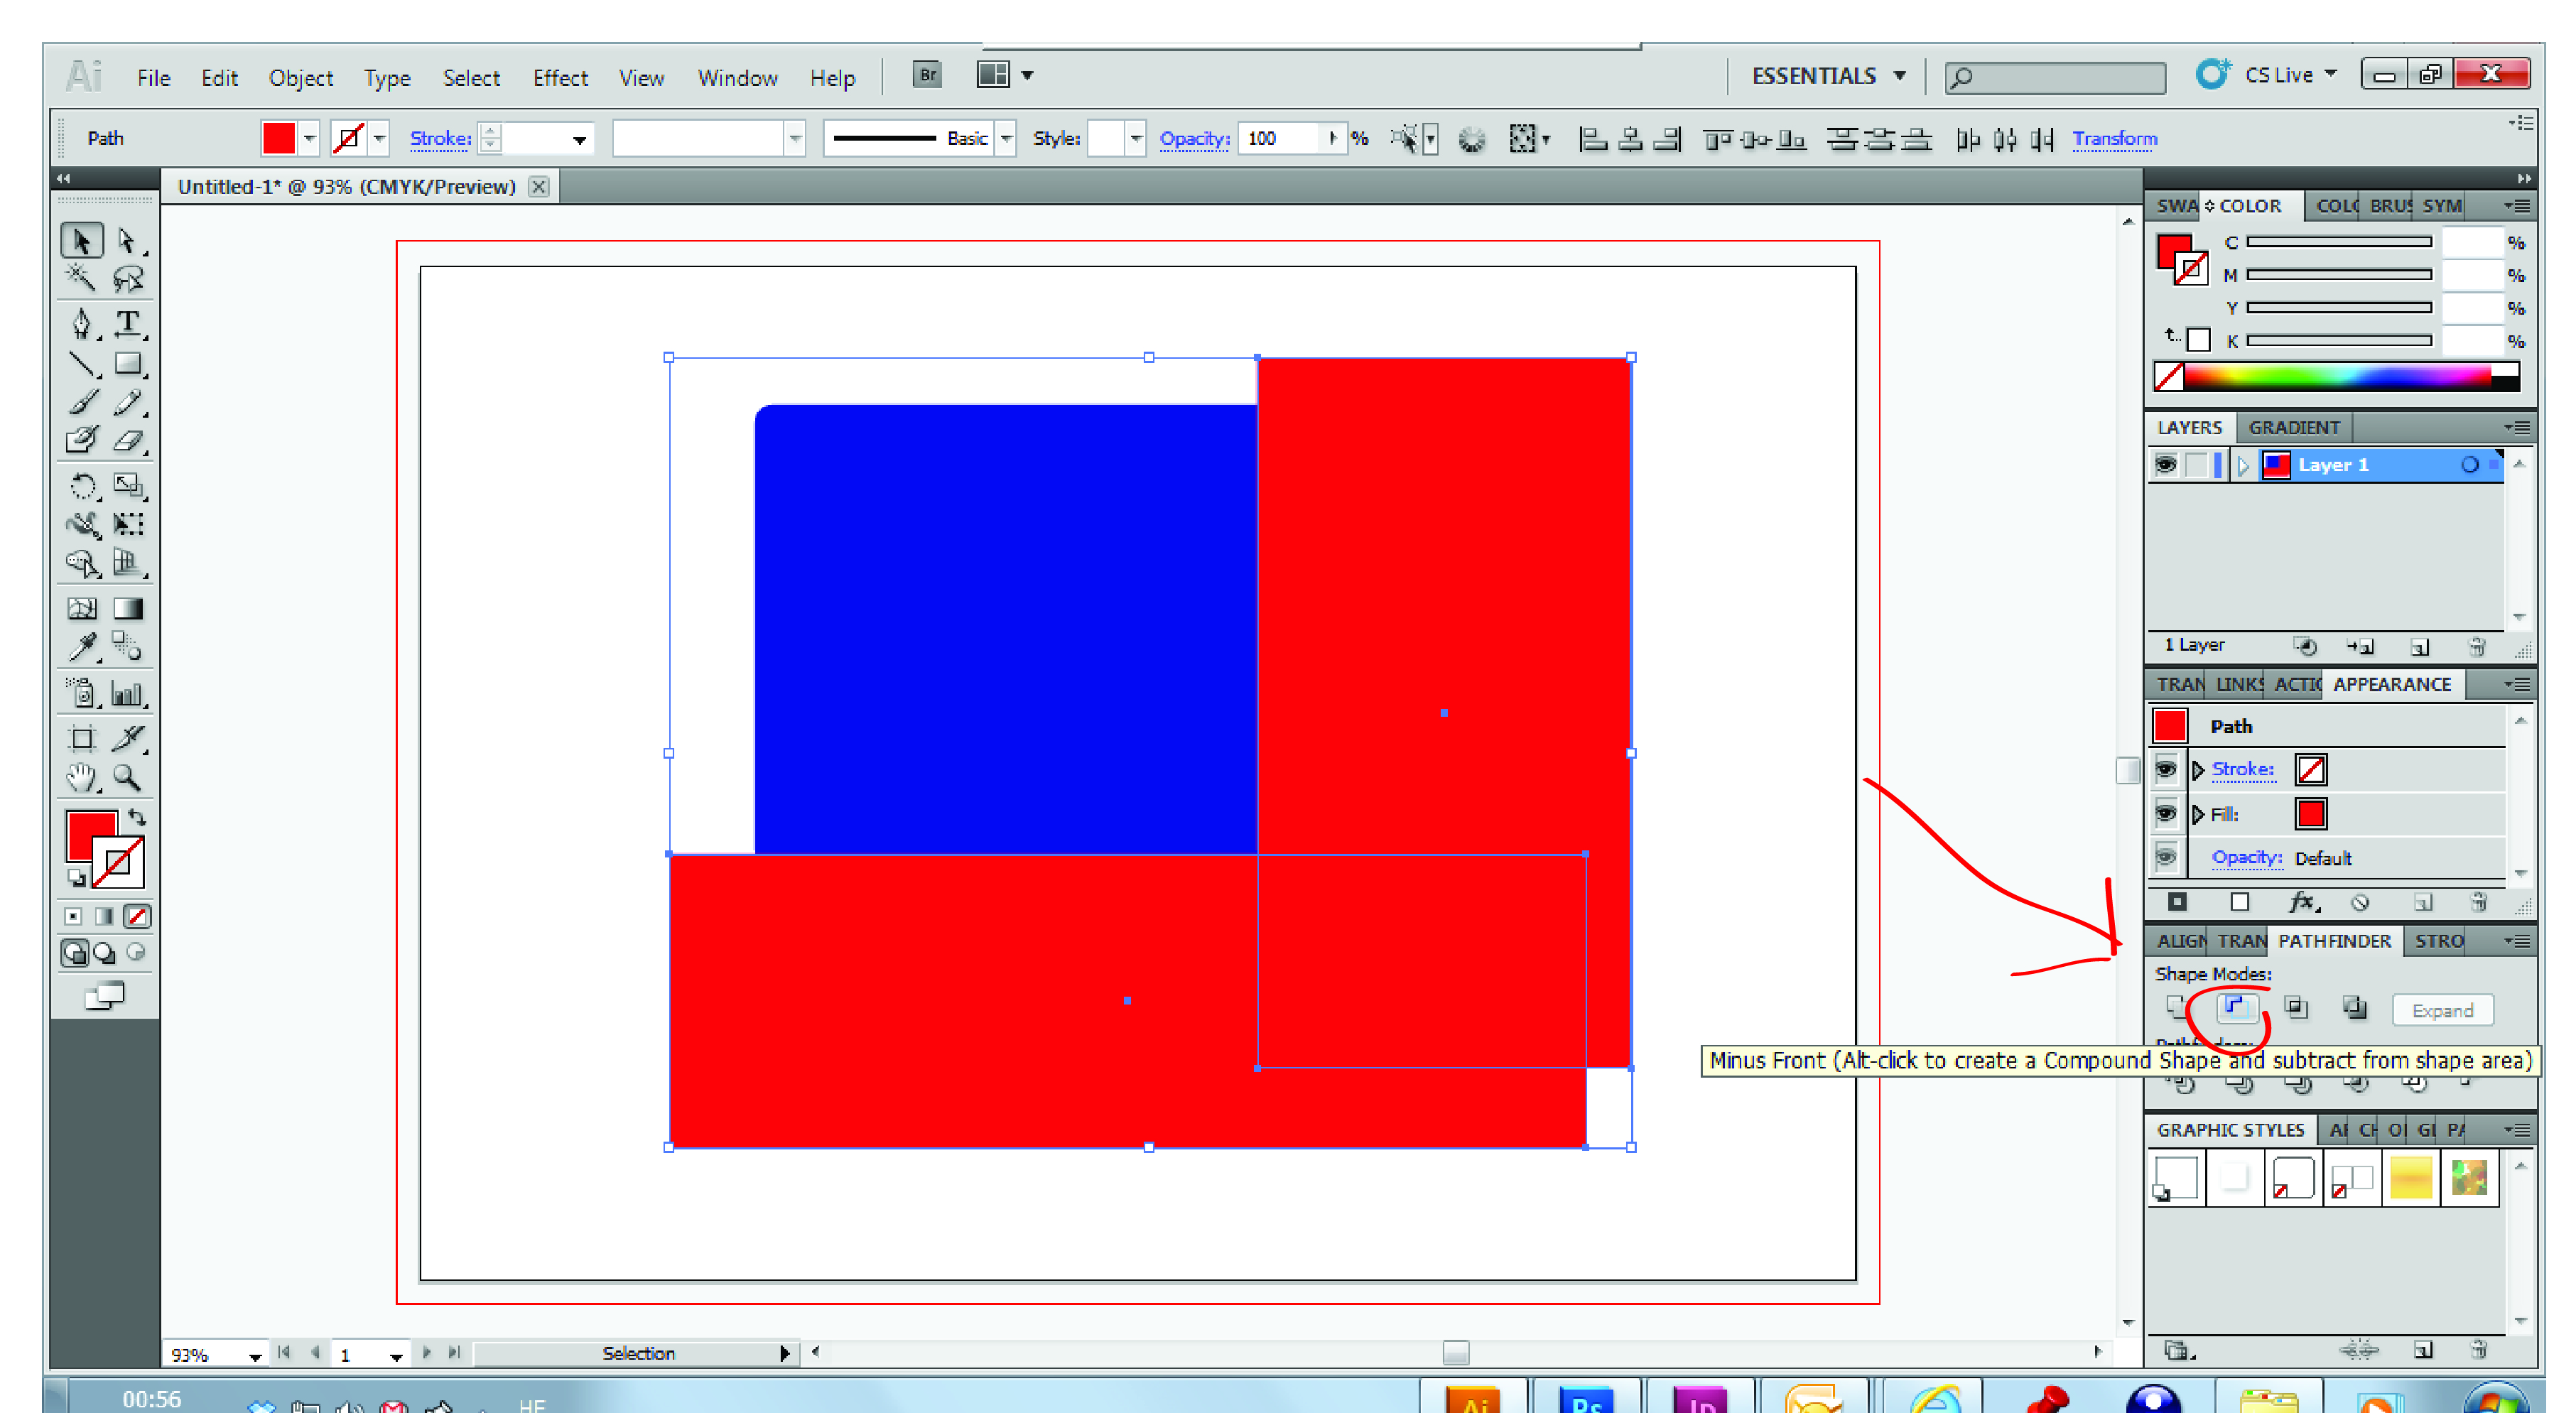Select the Type tool
The width and height of the screenshot is (2576, 1413).
click(x=128, y=323)
